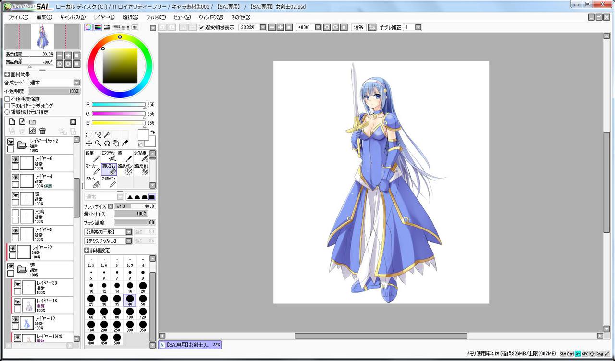Open the フィルタ(T) menu
The image size is (615, 361).
pyautogui.click(x=156, y=17)
